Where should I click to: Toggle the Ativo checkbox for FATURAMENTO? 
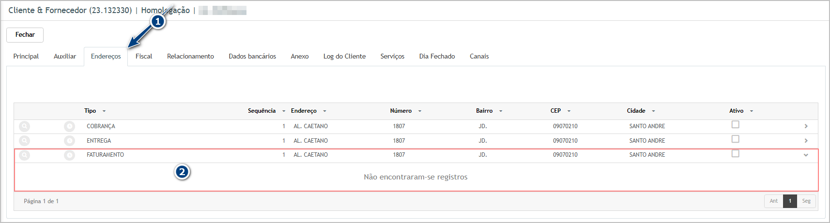point(735,154)
